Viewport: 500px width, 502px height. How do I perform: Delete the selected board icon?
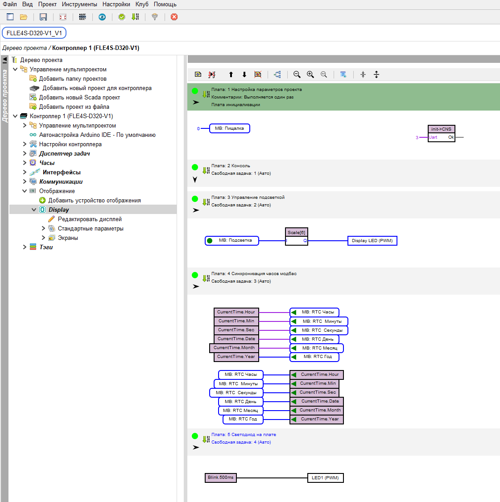pos(258,74)
